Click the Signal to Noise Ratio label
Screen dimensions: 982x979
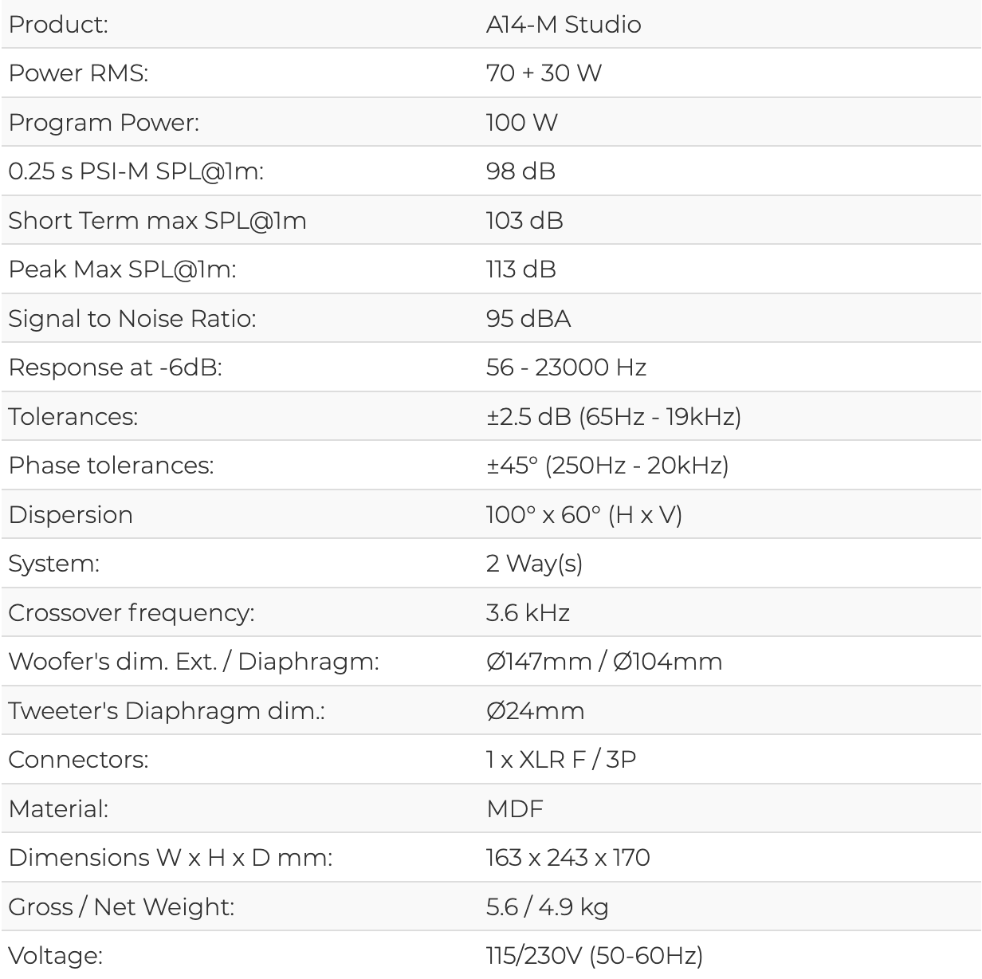coord(132,319)
